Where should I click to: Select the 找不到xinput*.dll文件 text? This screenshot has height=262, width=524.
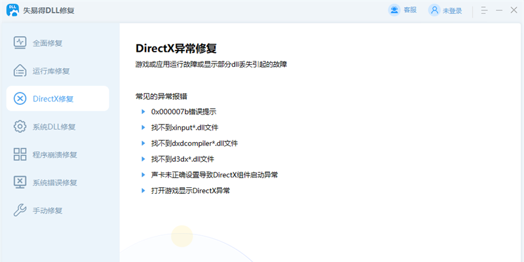coord(185,127)
